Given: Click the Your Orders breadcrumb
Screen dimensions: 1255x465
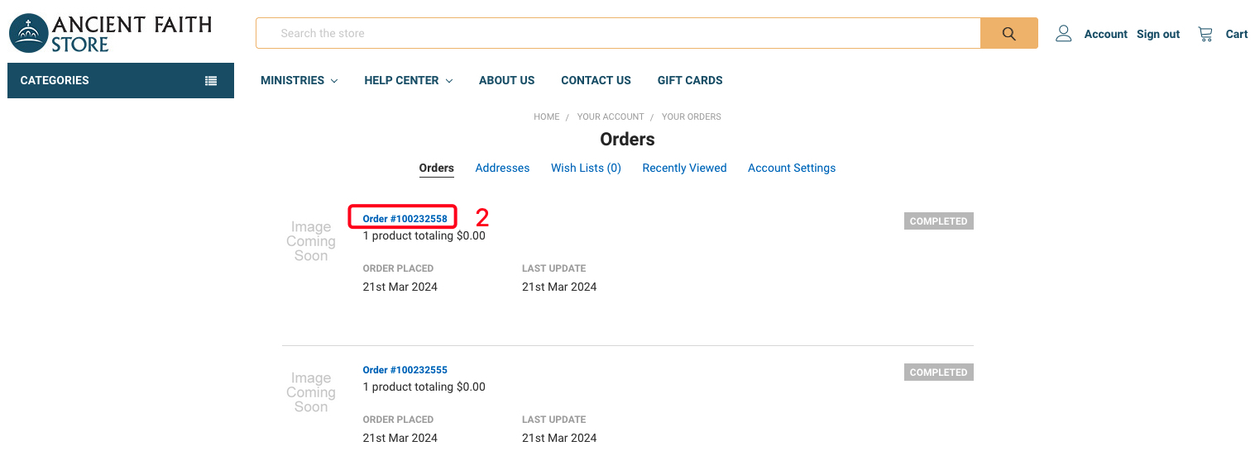Looking at the screenshot, I should click(692, 116).
